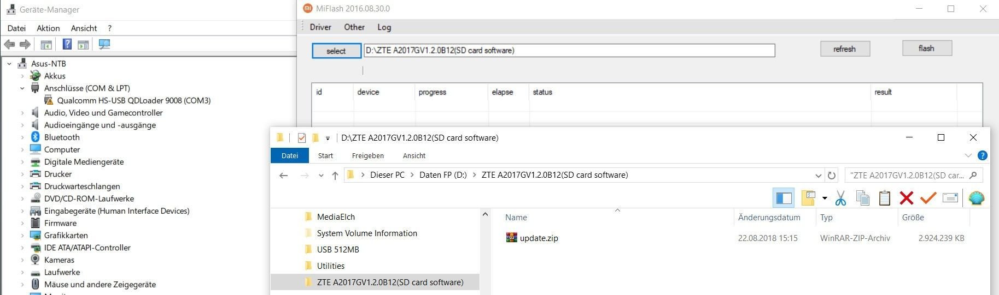Open the Other menu in MiFlash
Viewport: 999px width, 295px height.
(354, 27)
